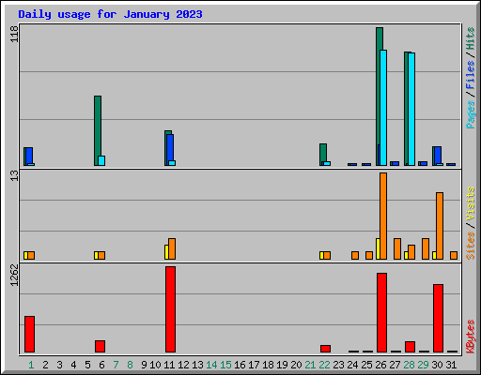
Task: Click the day label '24'
Action: [x=352, y=365]
